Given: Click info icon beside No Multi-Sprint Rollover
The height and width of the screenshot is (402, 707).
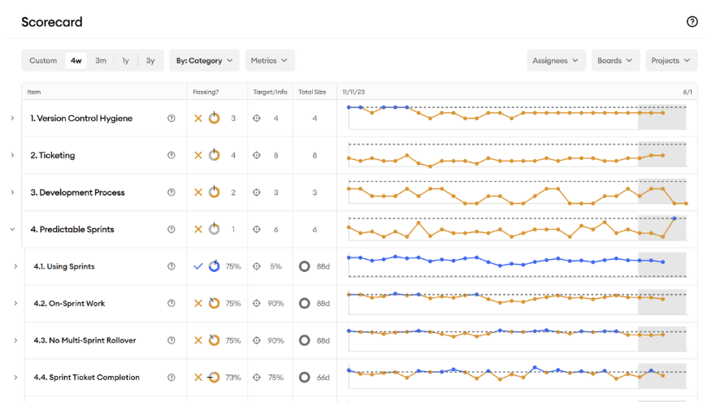Looking at the screenshot, I should 171,340.
